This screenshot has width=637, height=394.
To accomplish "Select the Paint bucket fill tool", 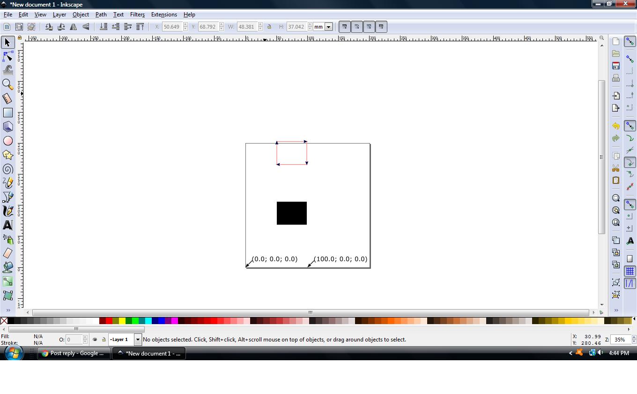I will tap(7, 267).
